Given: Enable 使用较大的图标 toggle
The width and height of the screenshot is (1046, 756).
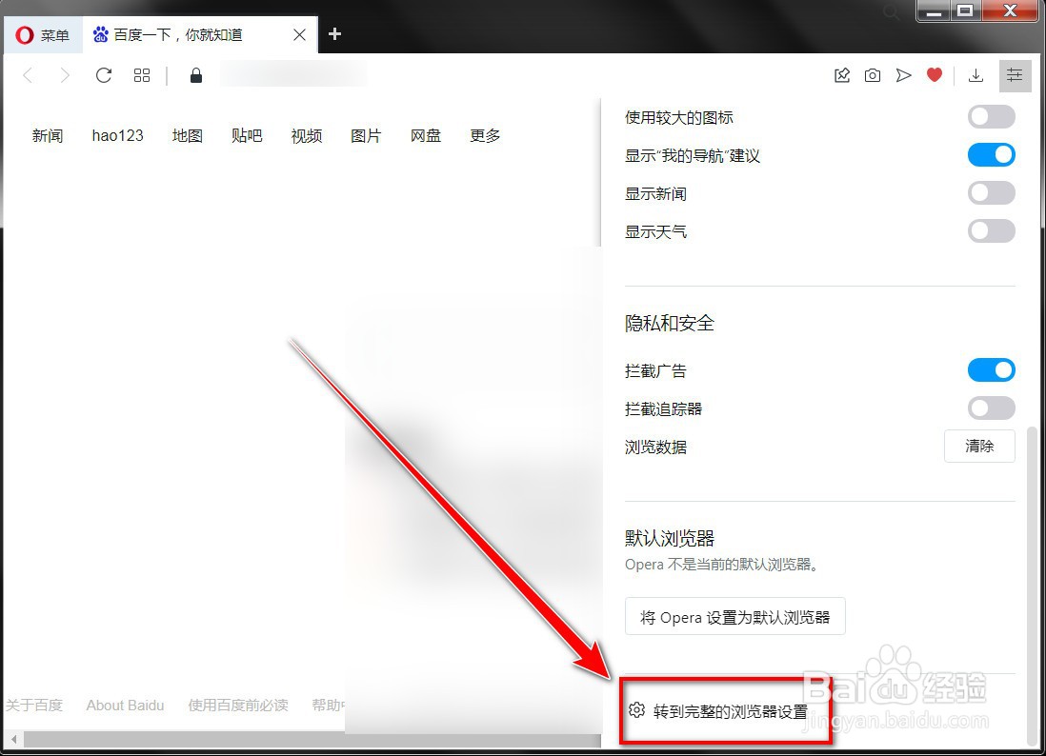Looking at the screenshot, I should pyautogui.click(x=992, y=117).
